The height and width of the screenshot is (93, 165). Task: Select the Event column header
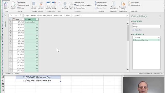pos(29,19)
